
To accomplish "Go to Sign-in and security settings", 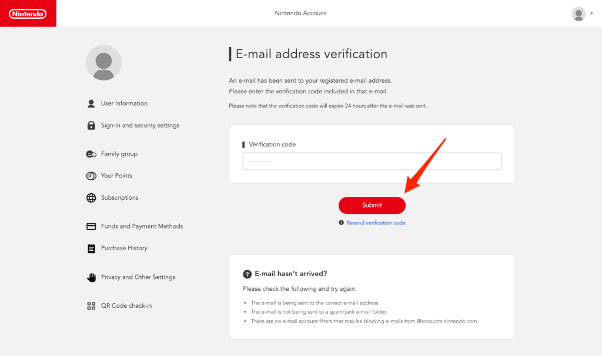I will [140, 125].
